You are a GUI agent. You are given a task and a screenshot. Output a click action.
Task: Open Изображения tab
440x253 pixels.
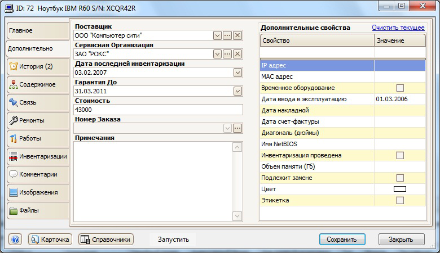click(38, 192)
